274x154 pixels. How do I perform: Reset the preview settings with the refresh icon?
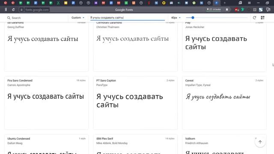click(254, 18)
